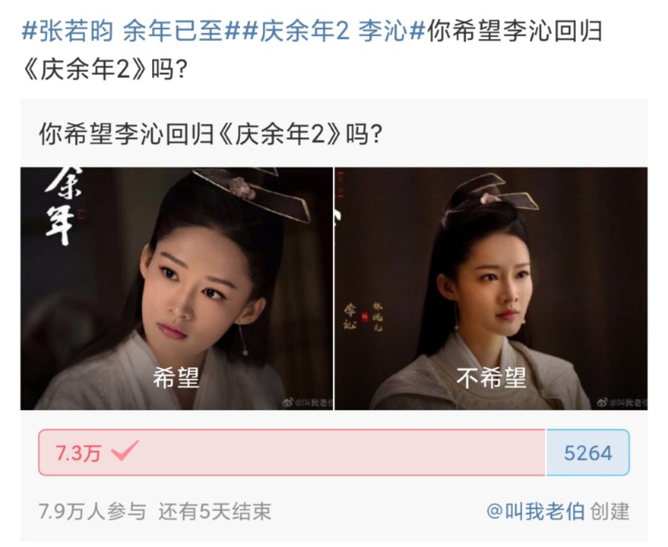Viewport: 668px width, 547px height.
Task: Click the 7.9万人参与 participant count
Action: (92, 511)
